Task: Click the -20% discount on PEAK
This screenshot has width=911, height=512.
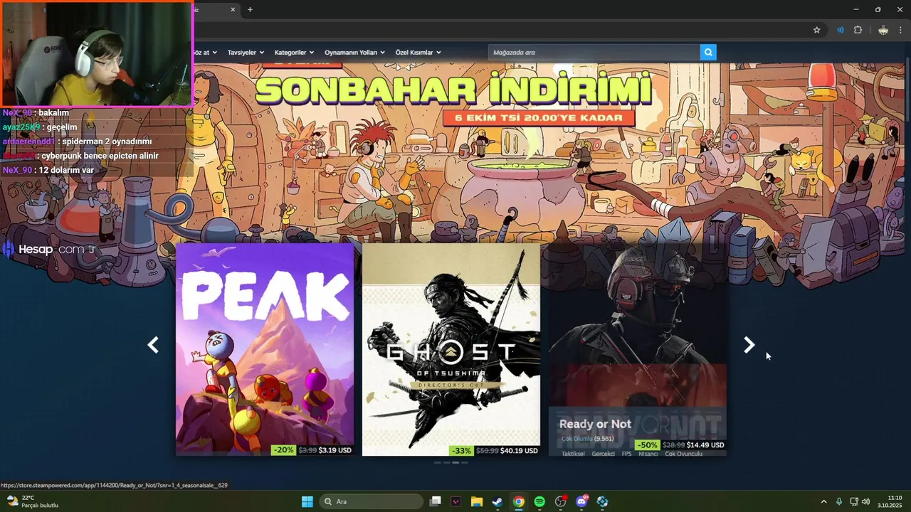Action: (x=283, y=450)
